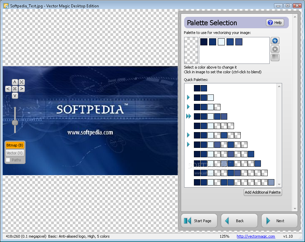Click the v1.10 version text
The width and height of the screenshot is (305, 242).
click(288, 236)
